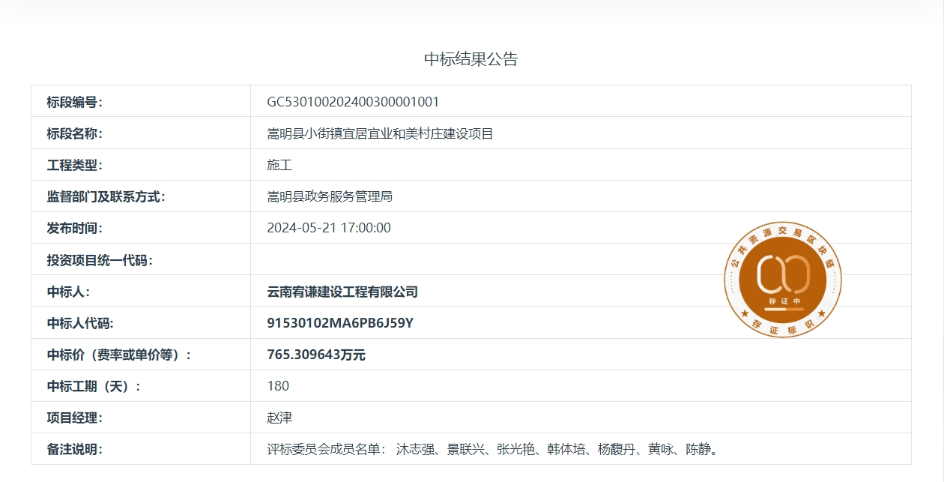Select construction period value 180
Image resolution: width=944 pixels, height=482 pixels.
pyautogui.click(x=278, y=386)
